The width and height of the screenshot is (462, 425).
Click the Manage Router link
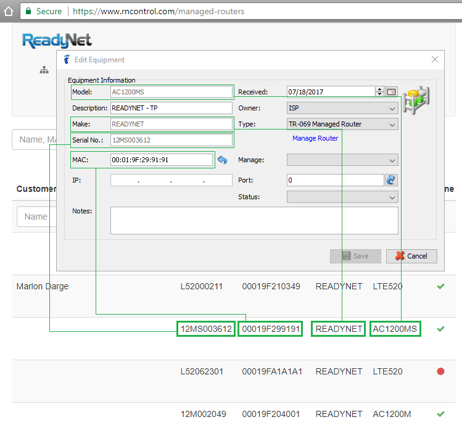click(315, 138)
